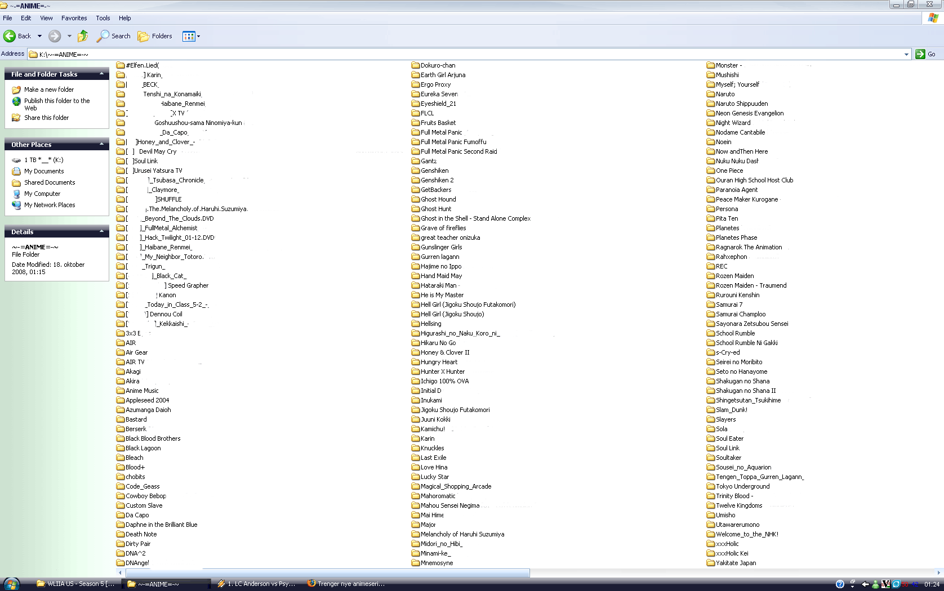Expand the address bar dropdown
The image size is (944, 591).
click(x=906, y=55)
